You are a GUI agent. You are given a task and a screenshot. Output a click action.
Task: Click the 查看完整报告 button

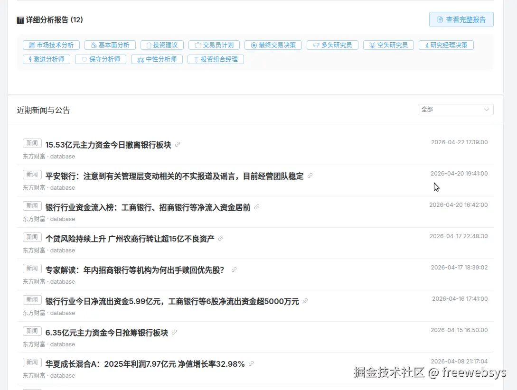click(461, 19)
